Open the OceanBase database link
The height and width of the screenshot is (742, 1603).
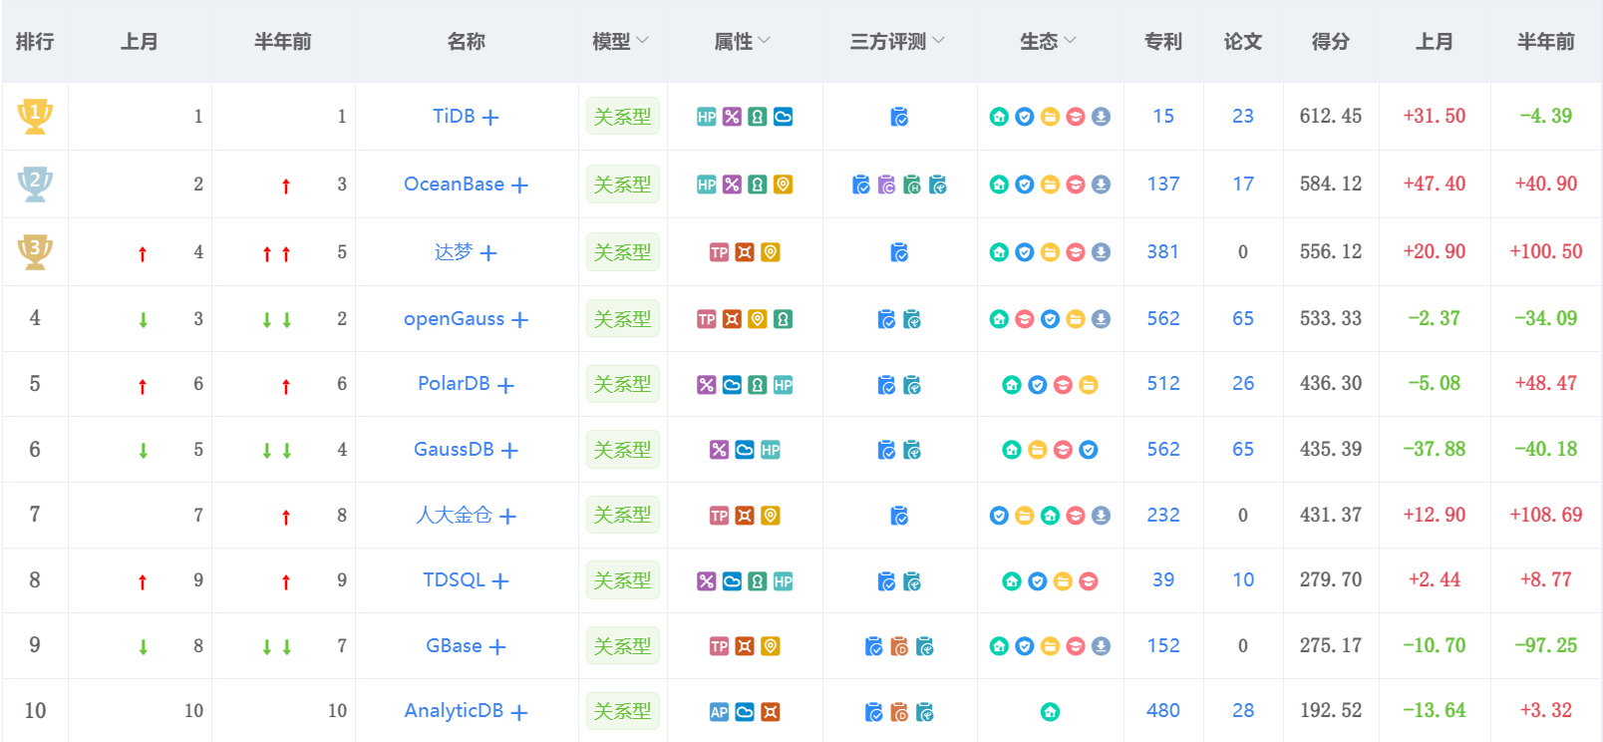click(454, 185)
